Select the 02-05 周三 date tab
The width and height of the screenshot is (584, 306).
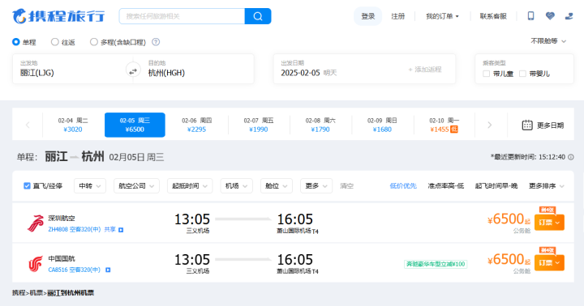[135, 125]
